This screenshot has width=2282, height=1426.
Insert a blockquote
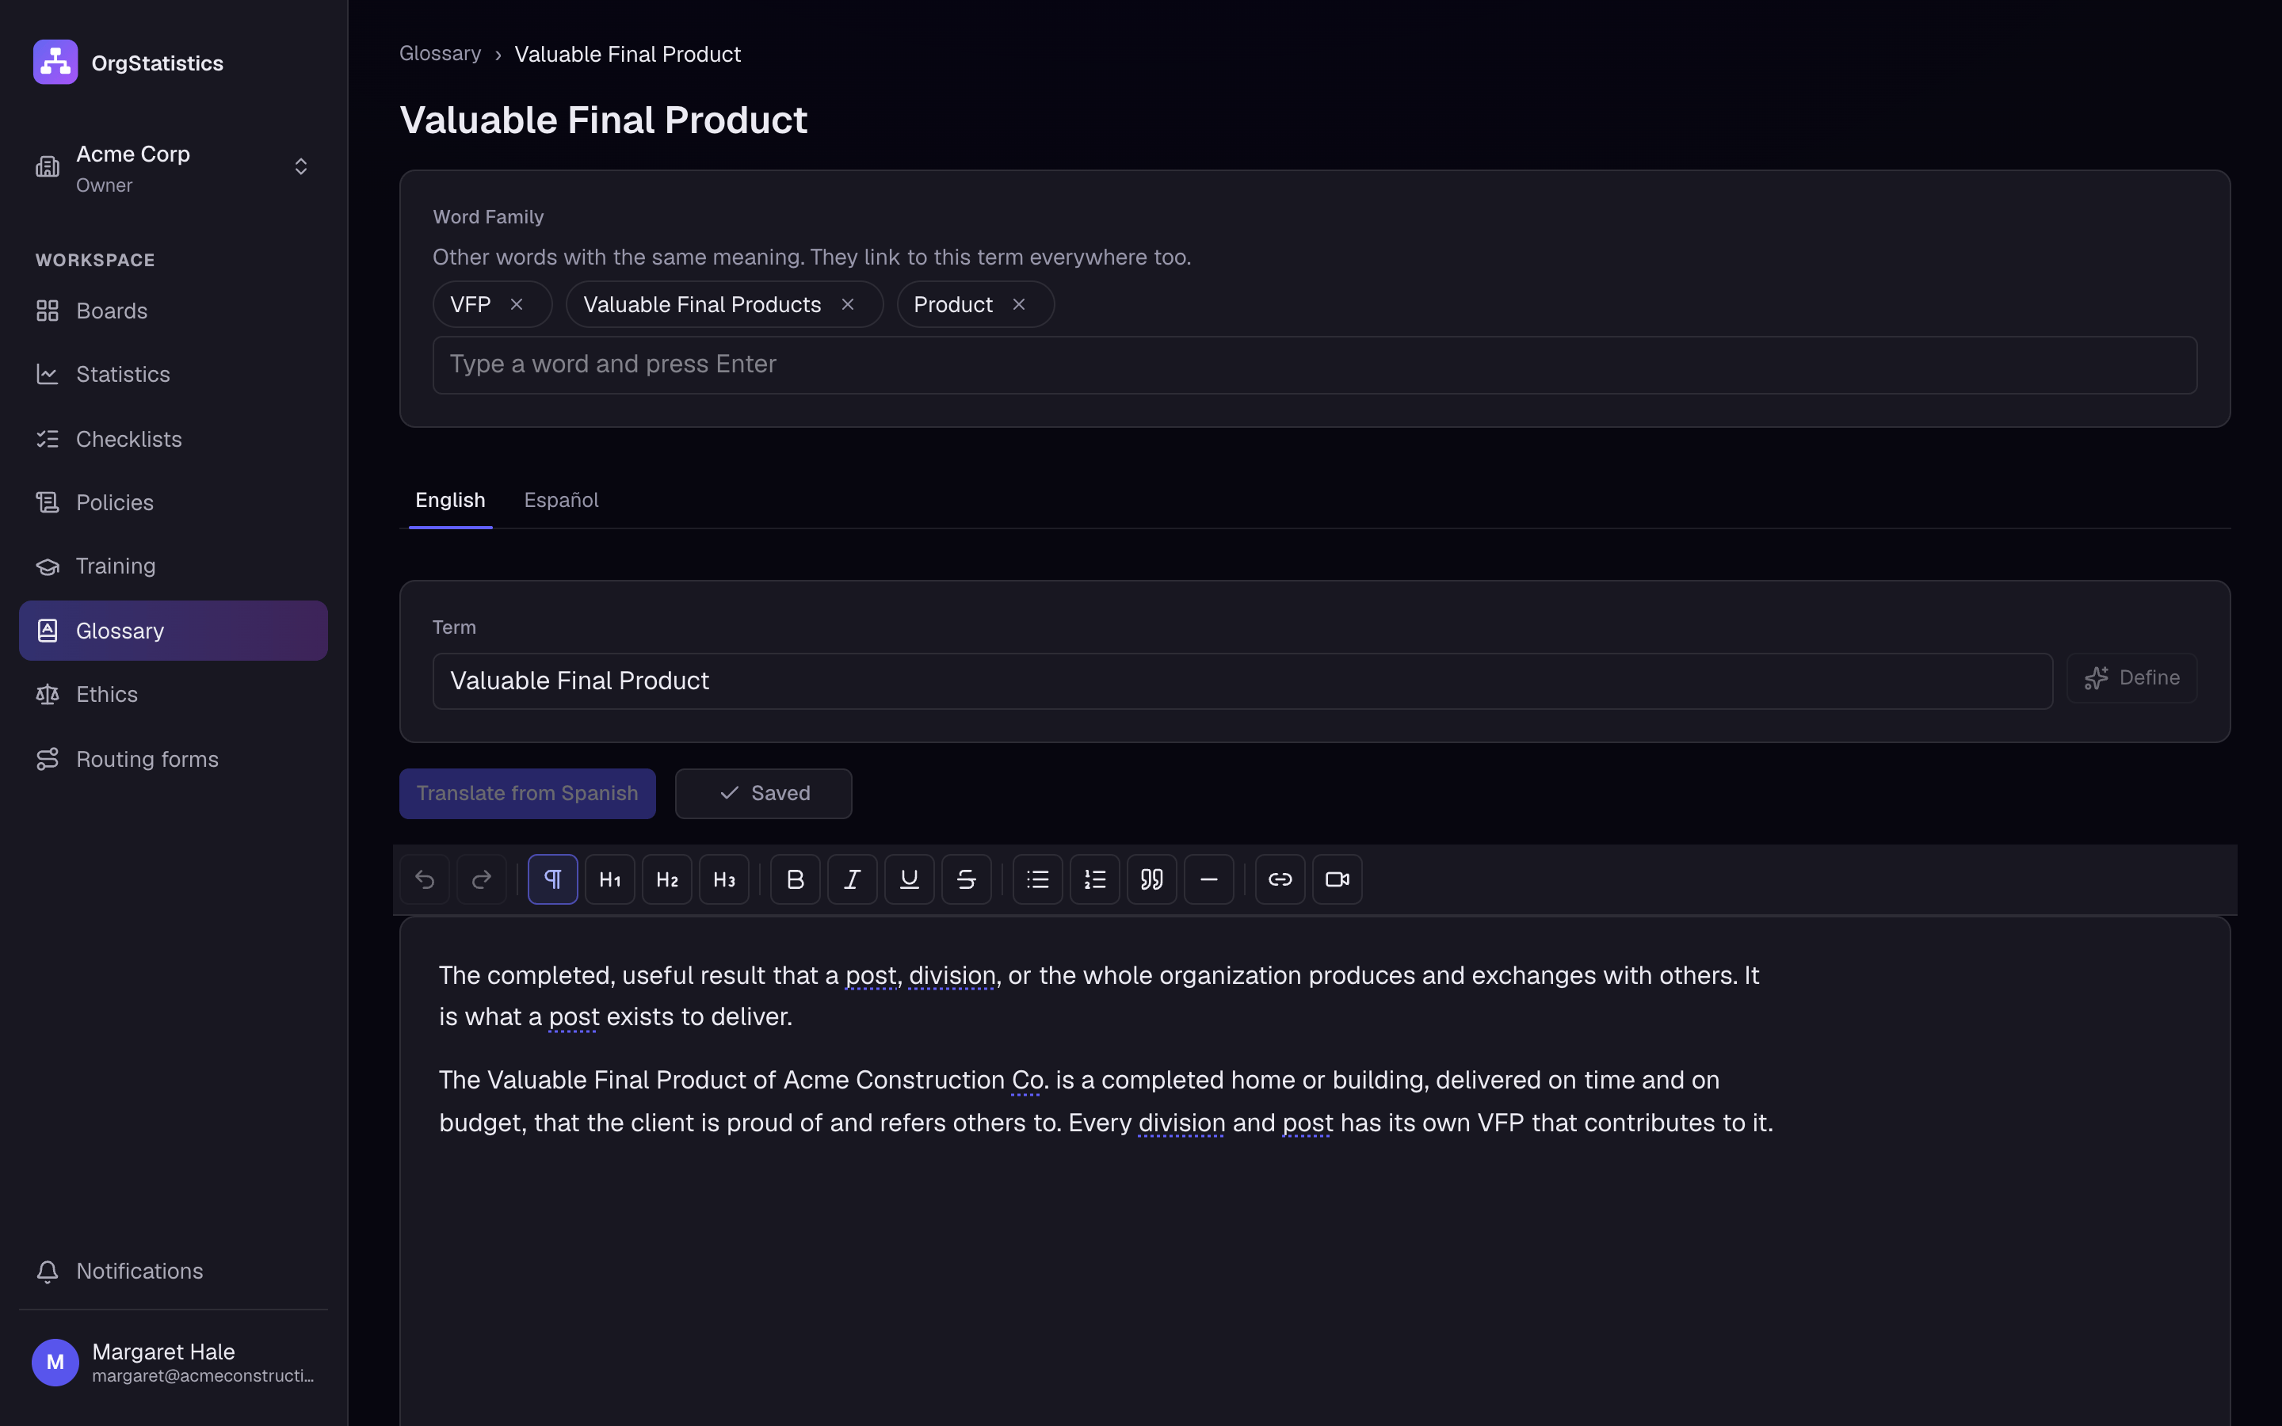point(1151,879)
